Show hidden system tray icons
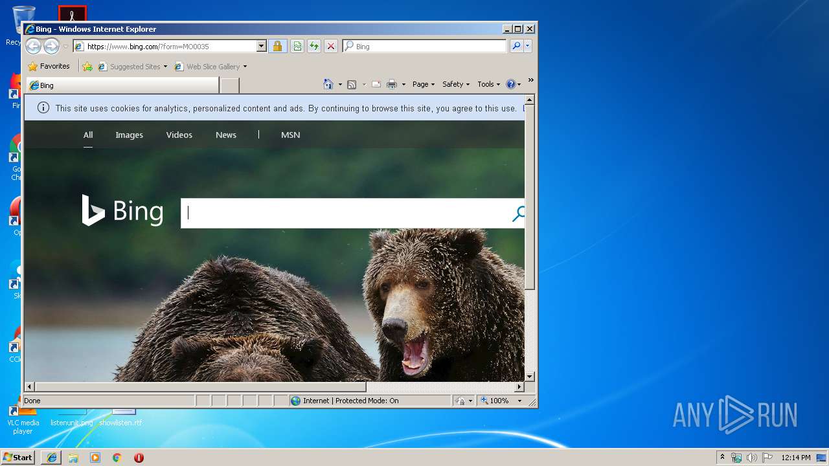This screenshot has width=829, height=466. tap(722, 457)
